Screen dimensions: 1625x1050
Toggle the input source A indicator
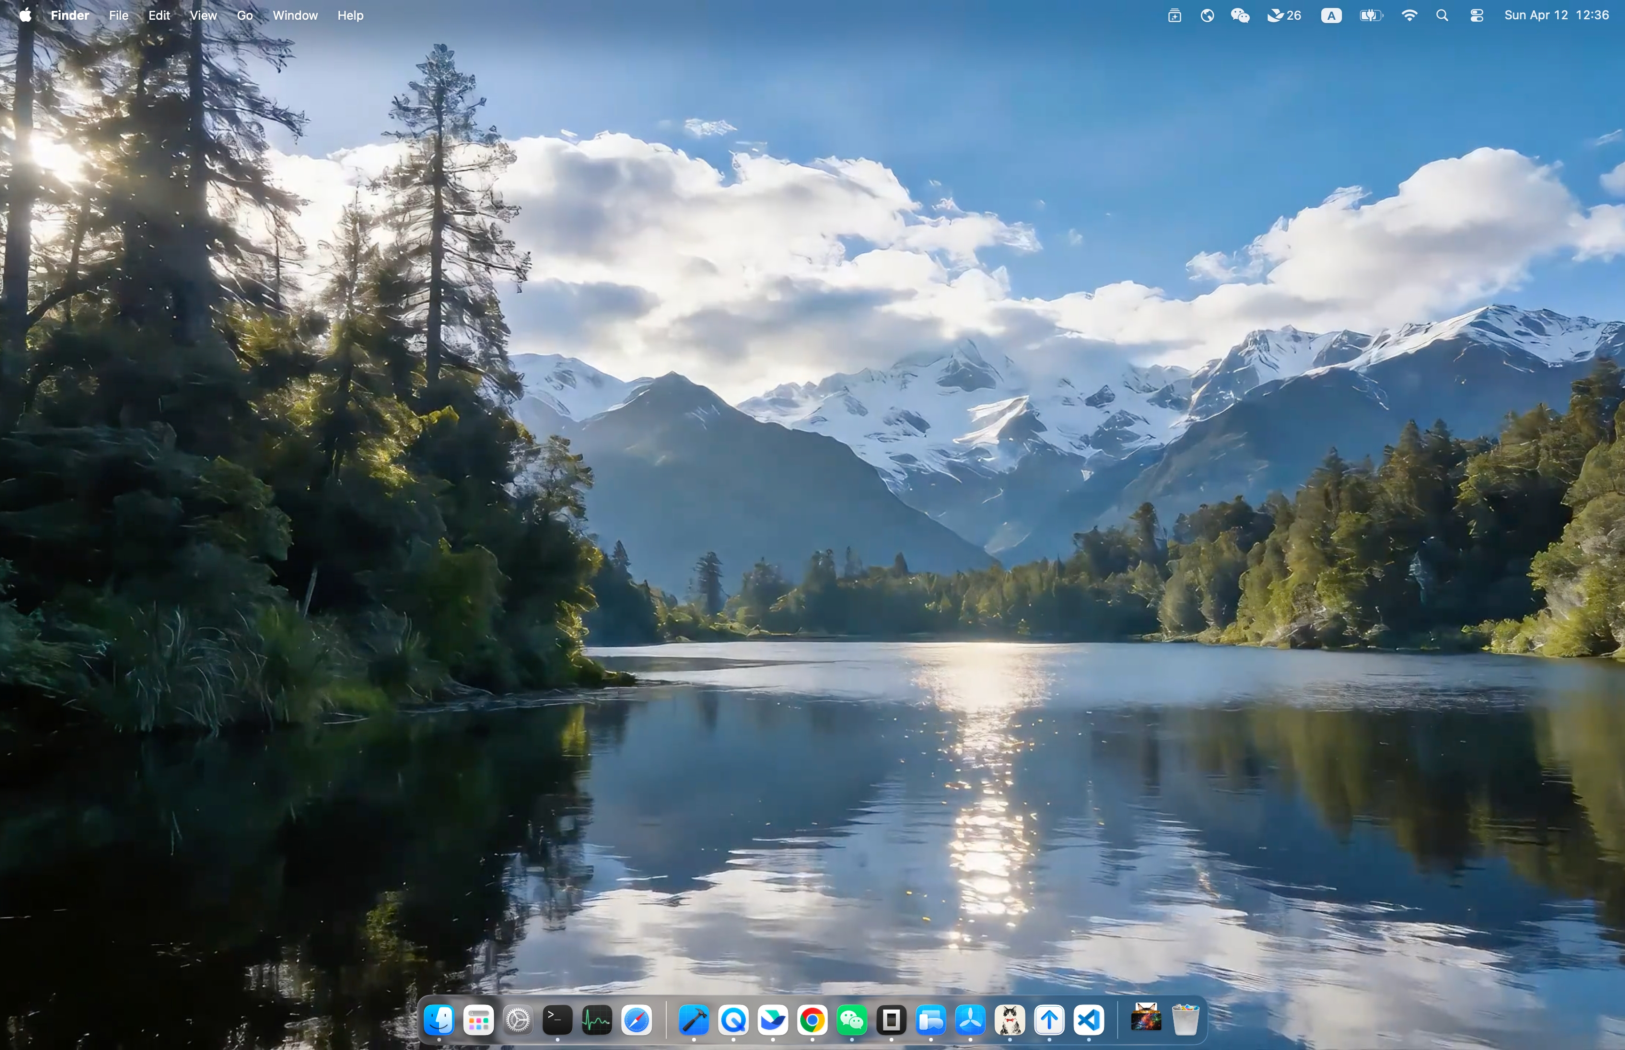pos(1331,15)
